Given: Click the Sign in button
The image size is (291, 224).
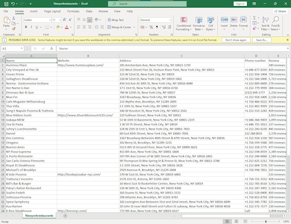Looking at the screenshot, I should [x=240, y=4].
